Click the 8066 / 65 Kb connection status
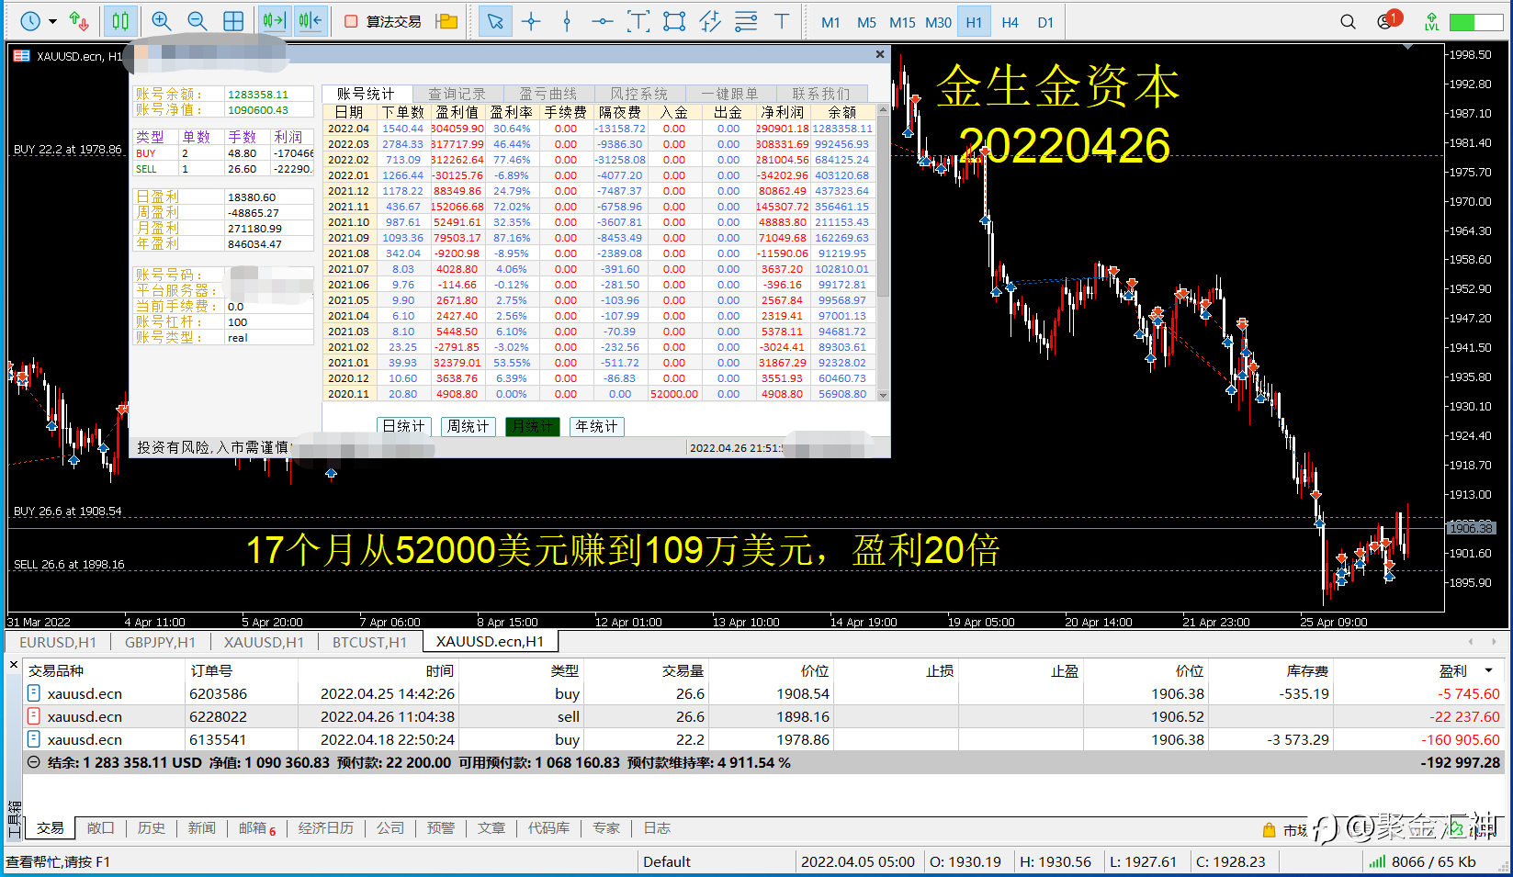The height and width of the screenshot is (877, 1513). (x=1423, y=861)
